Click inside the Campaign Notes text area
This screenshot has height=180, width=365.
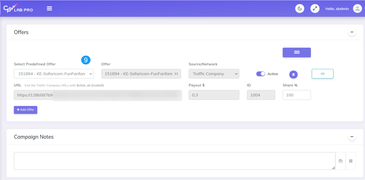[x=174, y=161]
